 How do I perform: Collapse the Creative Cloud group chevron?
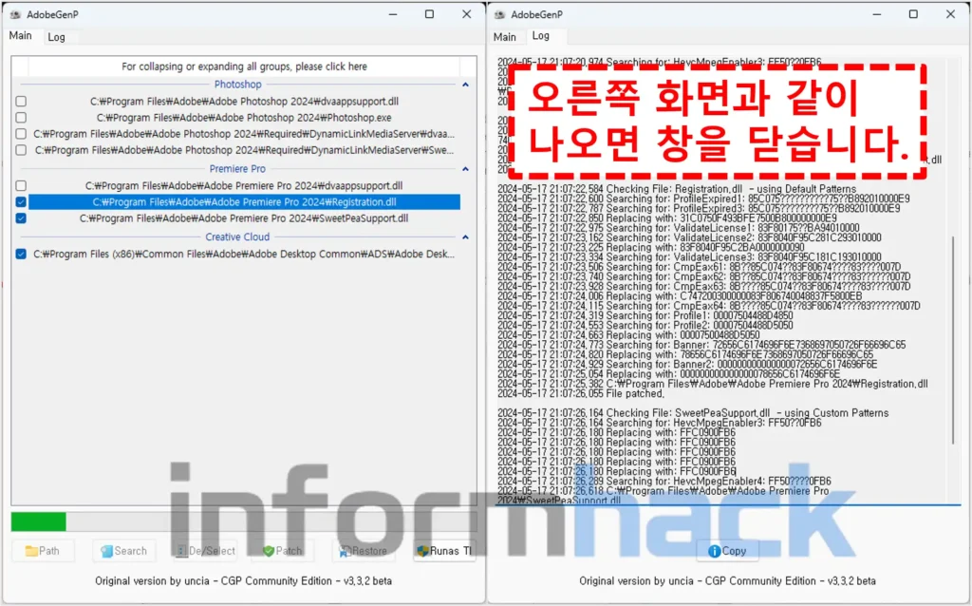(465, 237)
